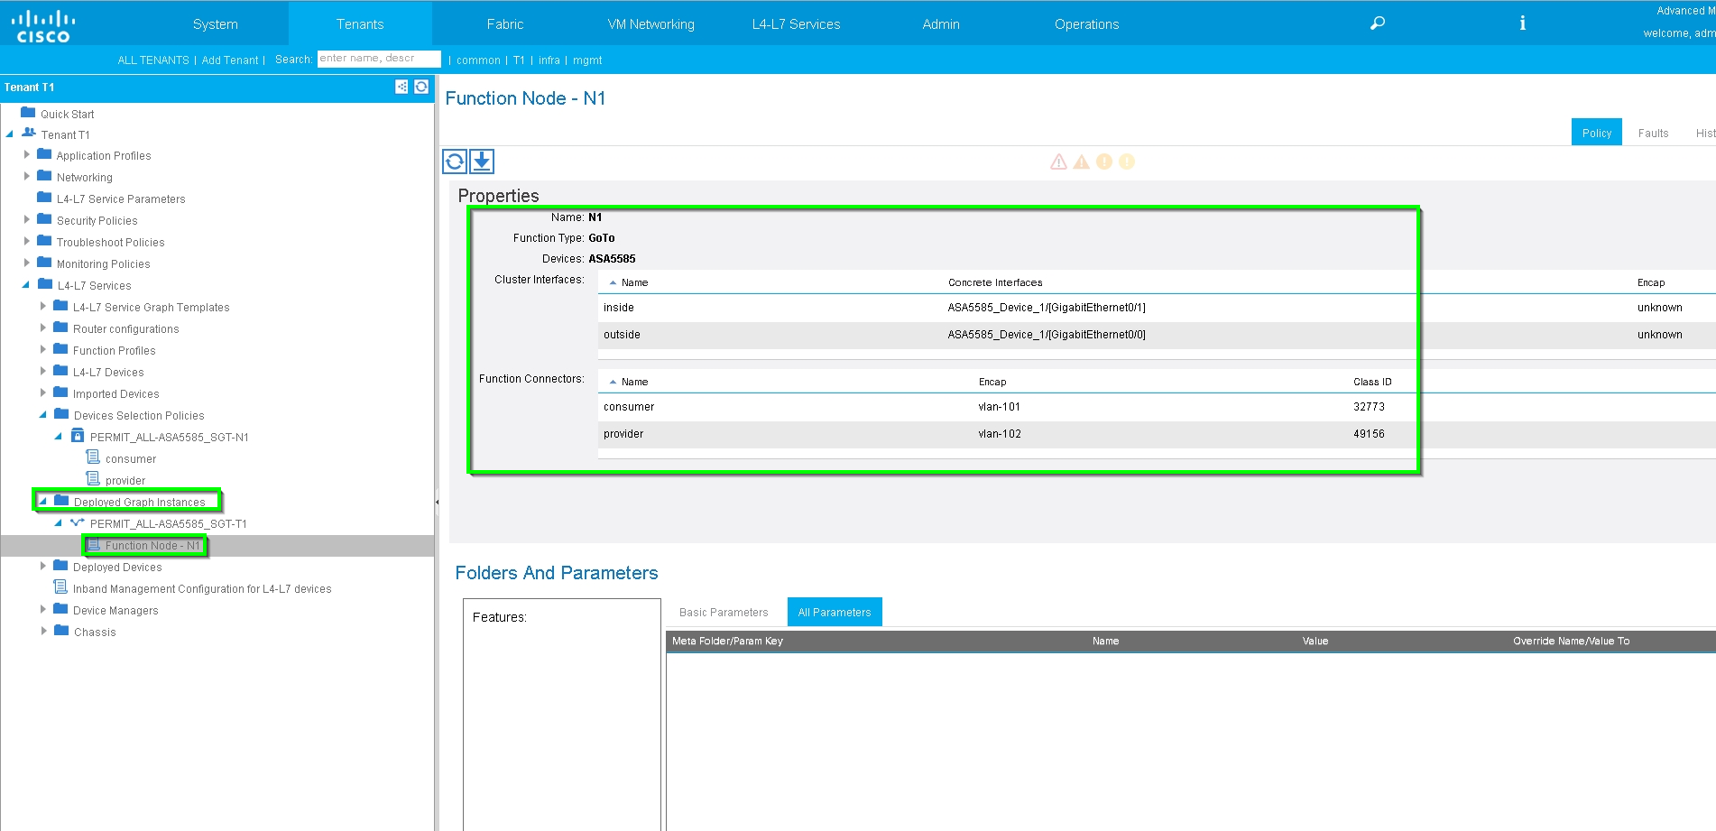
Task: Collapse the Devices Selection Policies node
Action: point(42,415)
